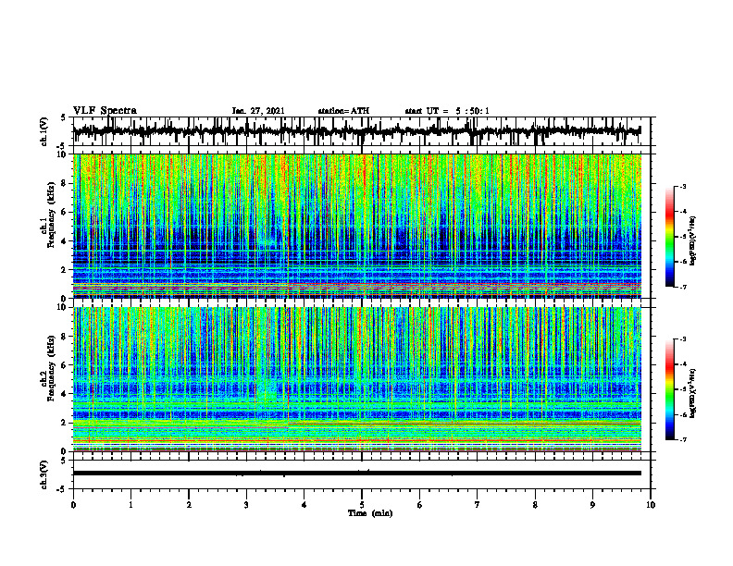Click time axis tick label "6"
733x566 pixels.
pyautogui.click(x=420, y=505)
